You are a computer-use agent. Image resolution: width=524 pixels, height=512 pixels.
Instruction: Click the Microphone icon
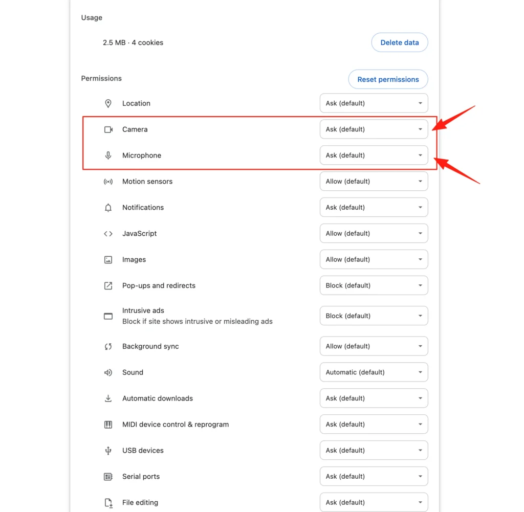(x=108, y=155)
